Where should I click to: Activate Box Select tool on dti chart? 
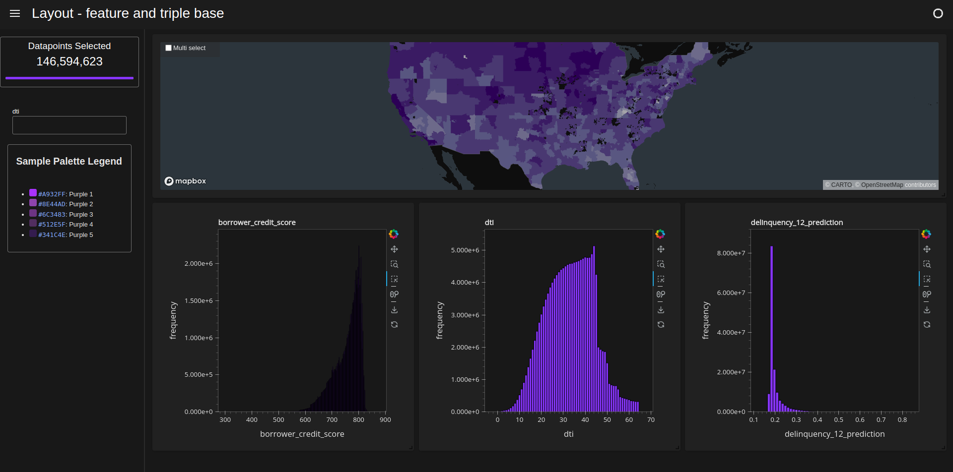coord(661,279)
